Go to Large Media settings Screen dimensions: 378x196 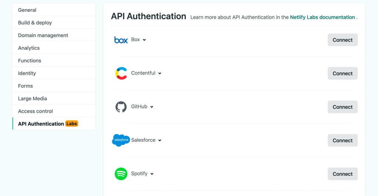tap(54, 99)
